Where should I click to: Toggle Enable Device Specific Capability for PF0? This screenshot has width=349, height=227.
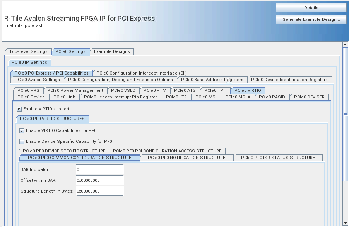coord(22,141)
